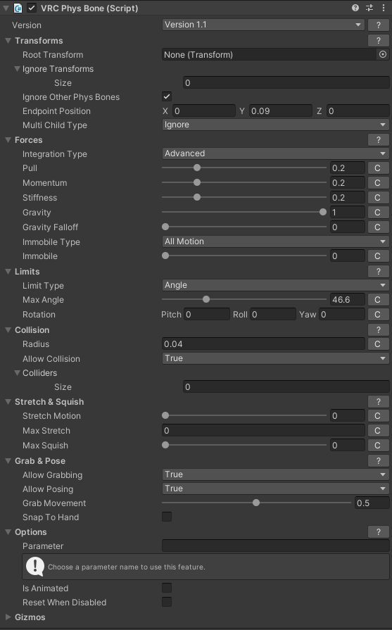Click the VRC Phys Bone script icon
This screenshot has height=630, width=392.
[x=18, y=8]
